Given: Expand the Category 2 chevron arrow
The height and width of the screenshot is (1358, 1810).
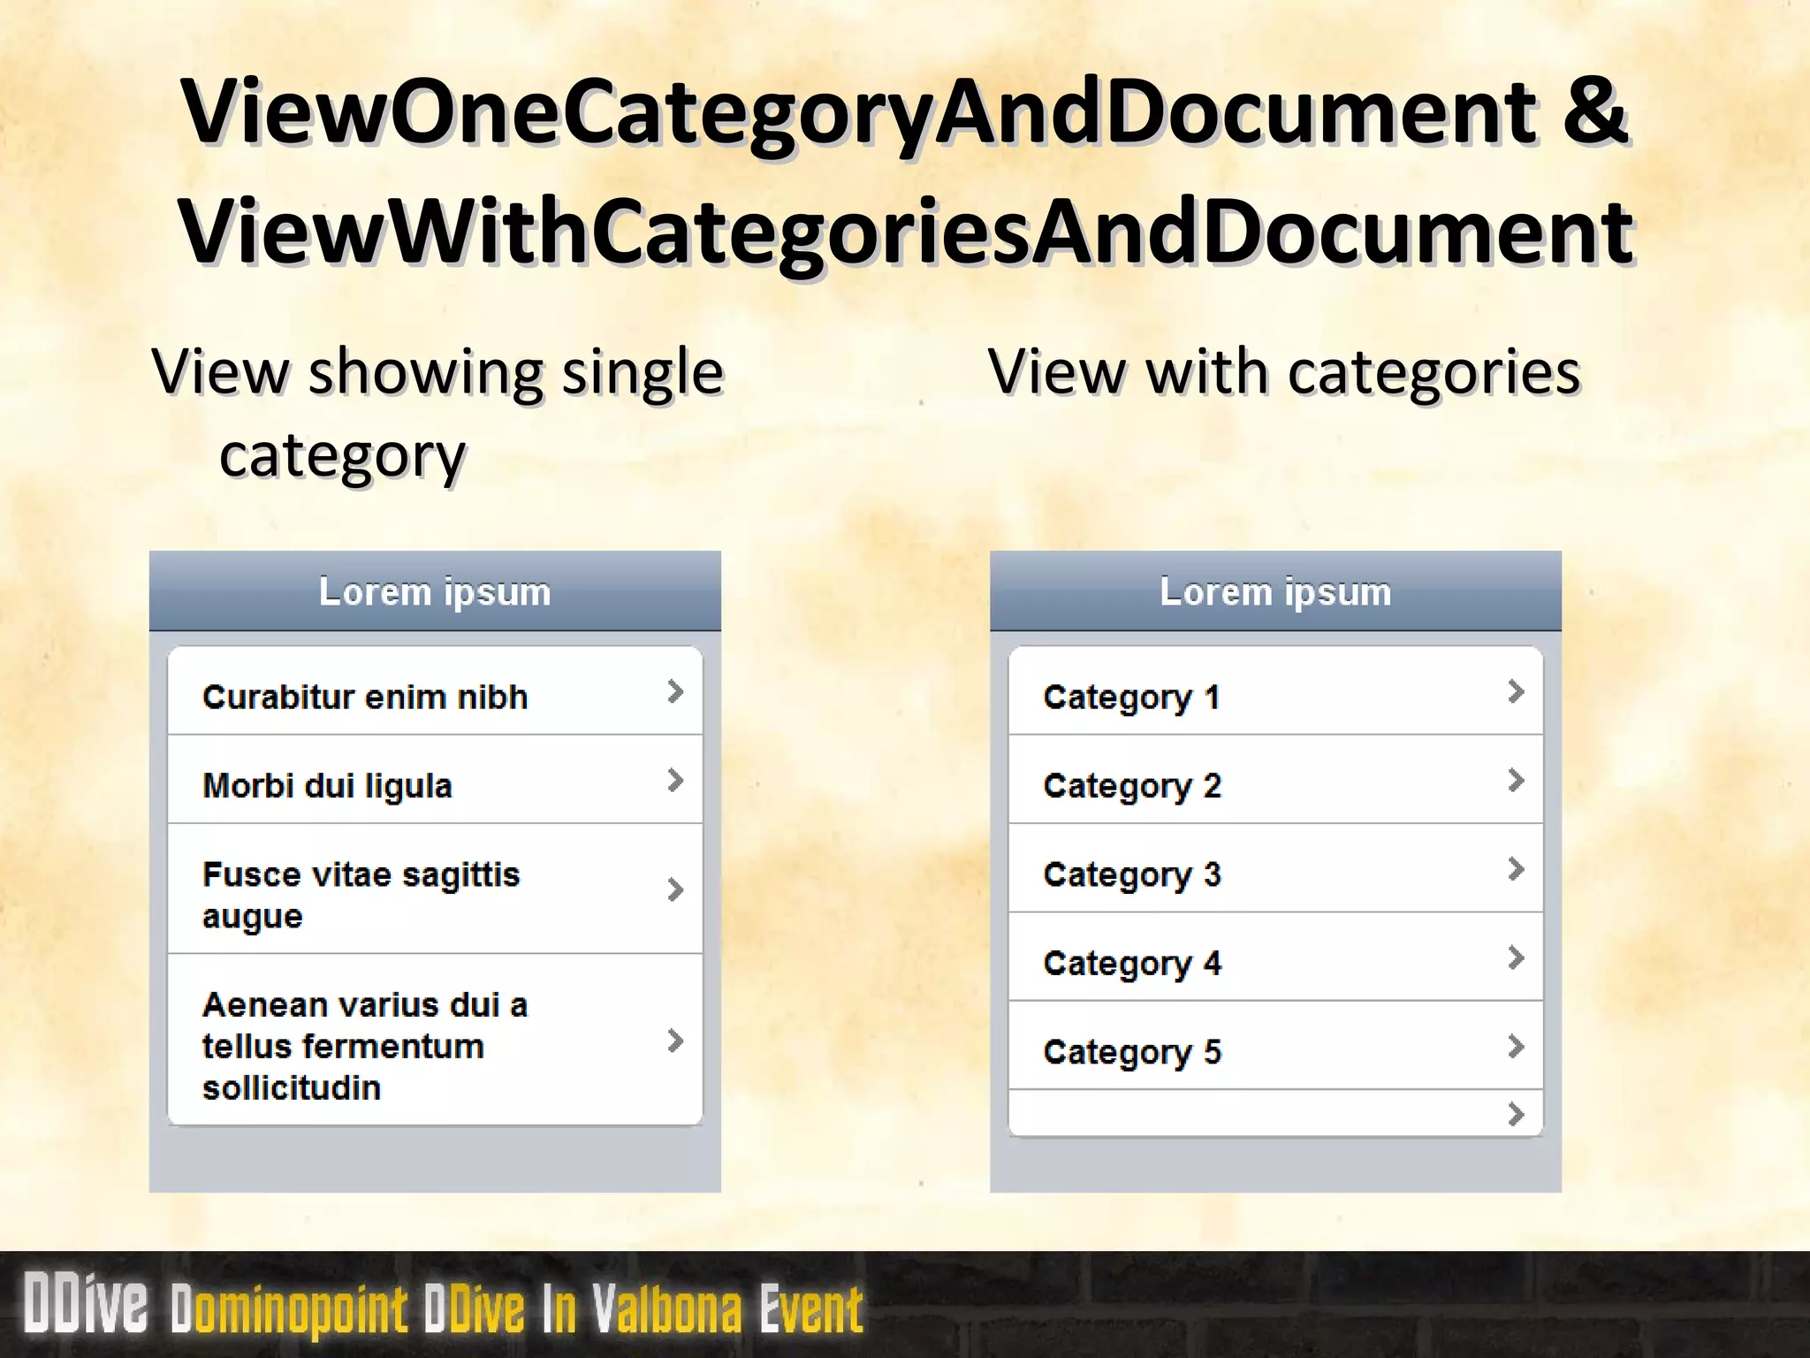Looking at the screenshot, I should click(x=1516, y=780).
